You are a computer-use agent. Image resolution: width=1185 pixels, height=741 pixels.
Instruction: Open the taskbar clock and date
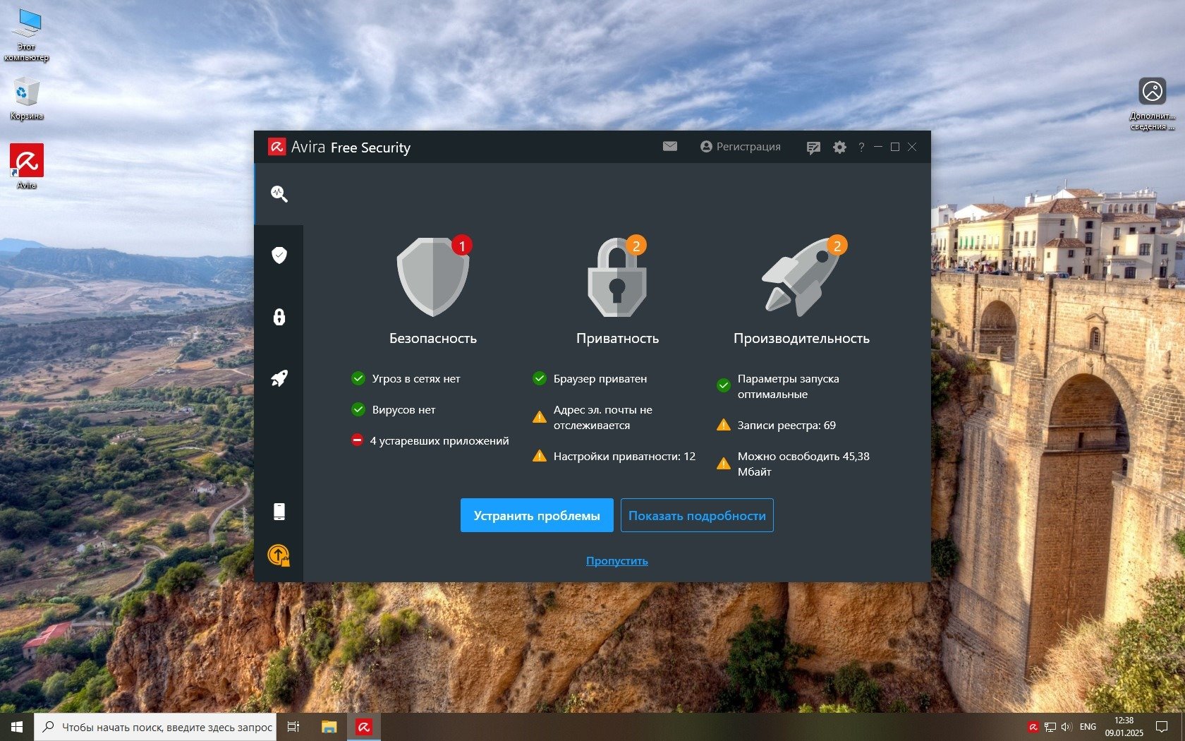pyautogui.click(x=1124, y=727)
